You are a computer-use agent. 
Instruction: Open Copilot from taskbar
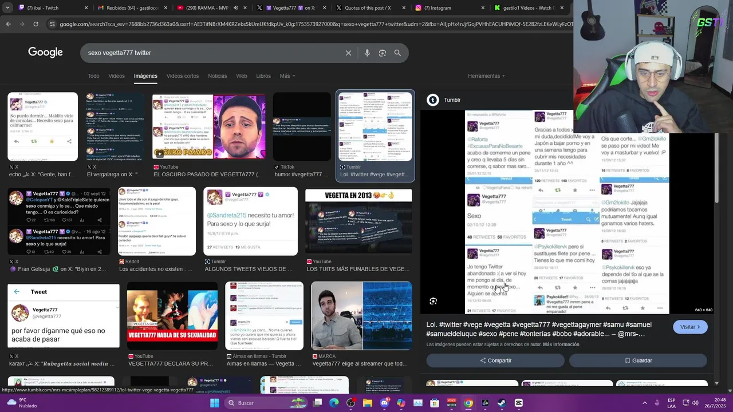401,403
